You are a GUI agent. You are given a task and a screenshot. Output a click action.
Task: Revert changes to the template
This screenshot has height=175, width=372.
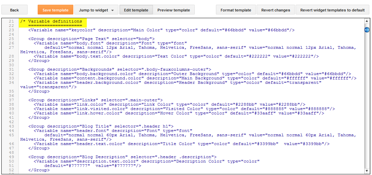(276, 10)
